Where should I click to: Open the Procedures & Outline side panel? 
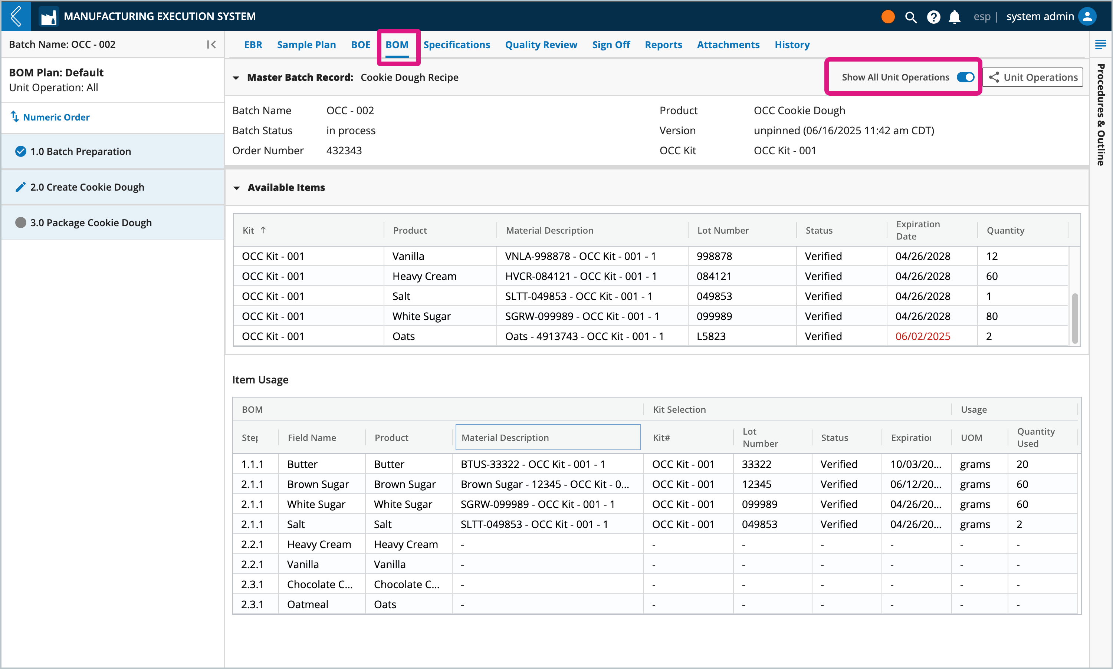(x=1101, y=115)
